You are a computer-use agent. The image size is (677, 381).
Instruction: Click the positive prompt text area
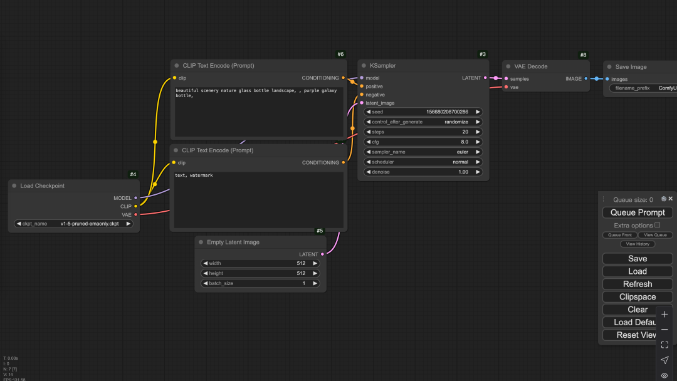(259, 112)
